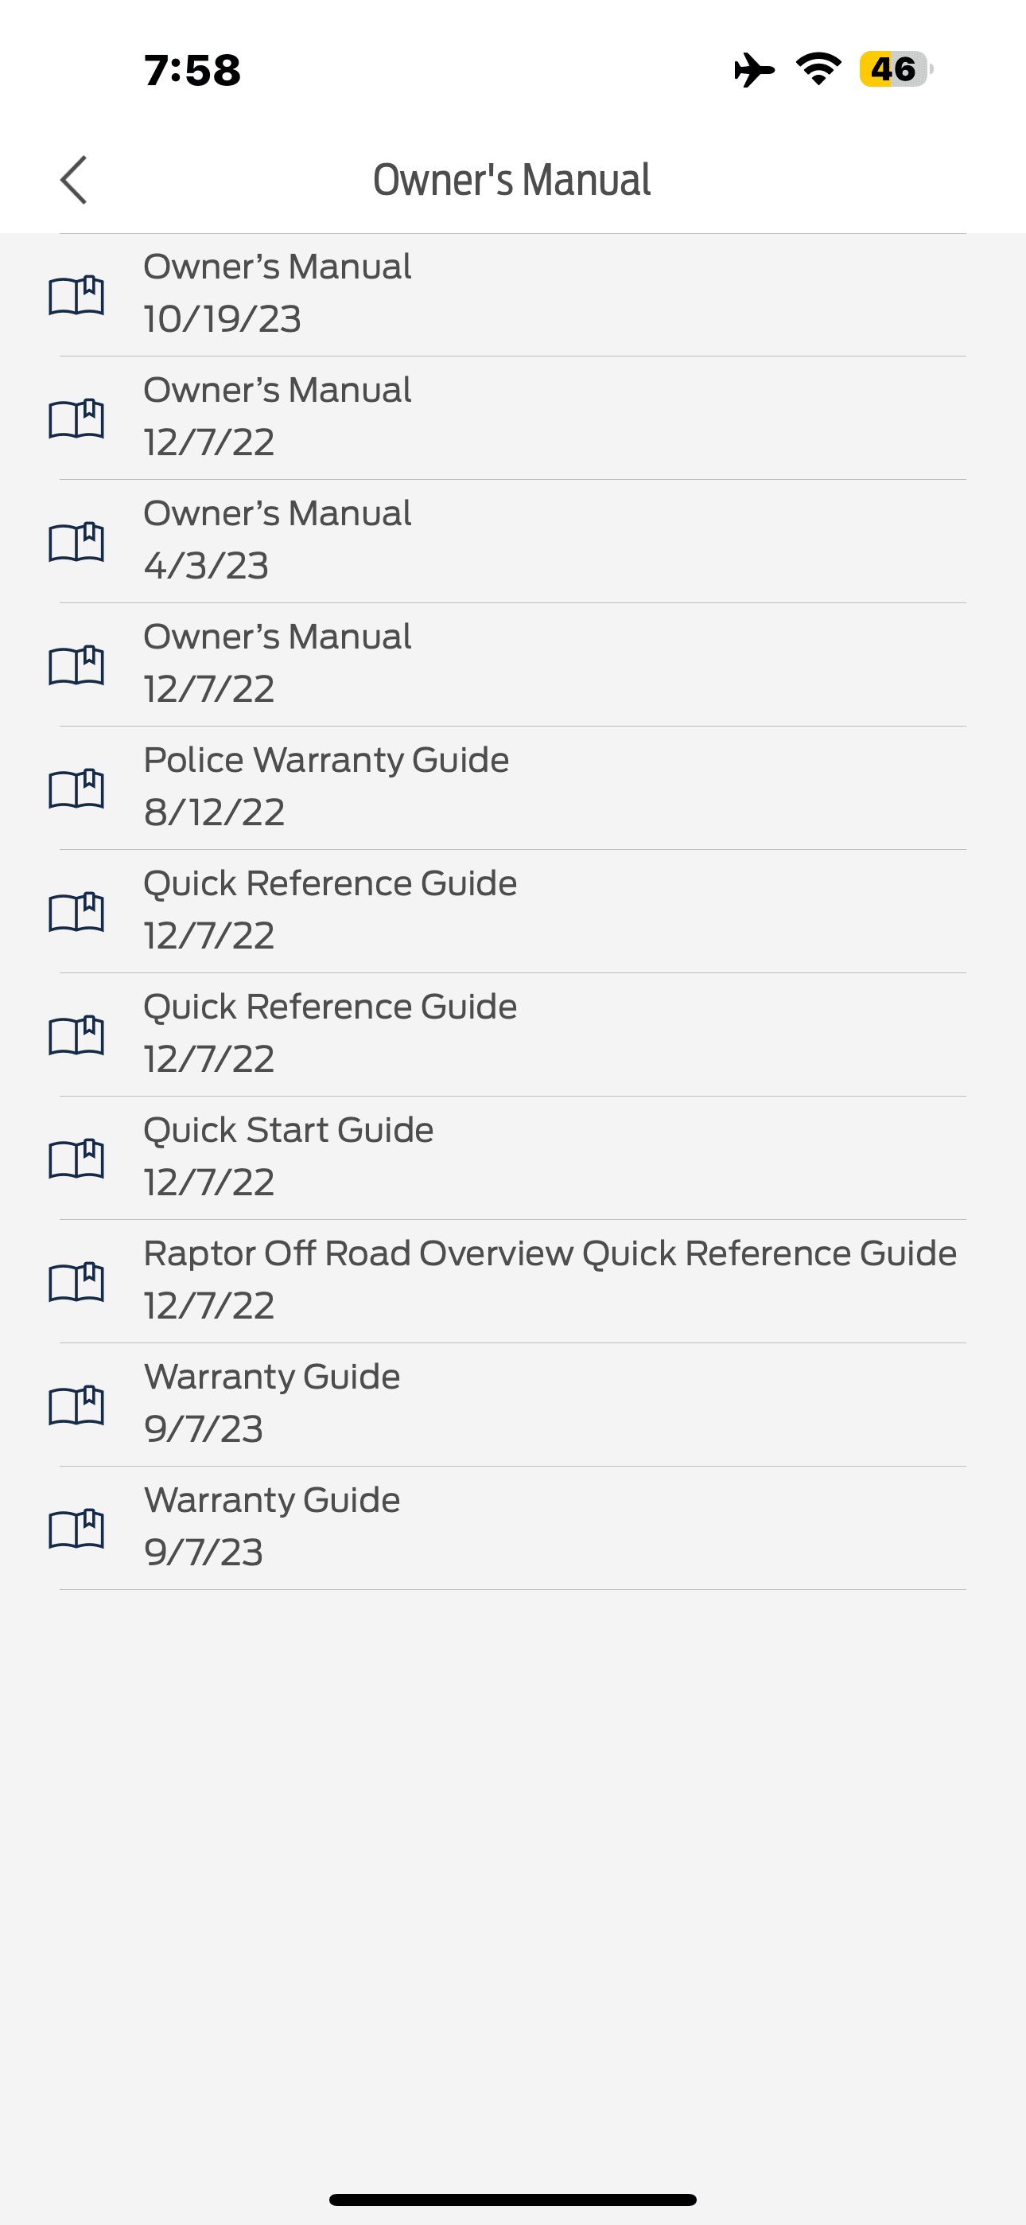
Task: Tap the Wi-Fi status icon
Action: coord(818,69)
